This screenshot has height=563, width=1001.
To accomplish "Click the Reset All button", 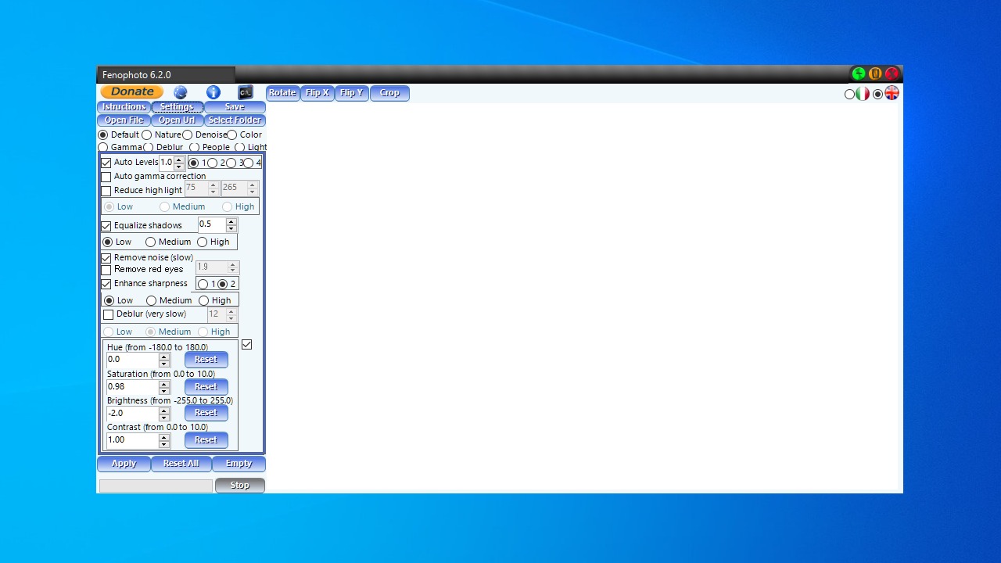I will [181, 464].
